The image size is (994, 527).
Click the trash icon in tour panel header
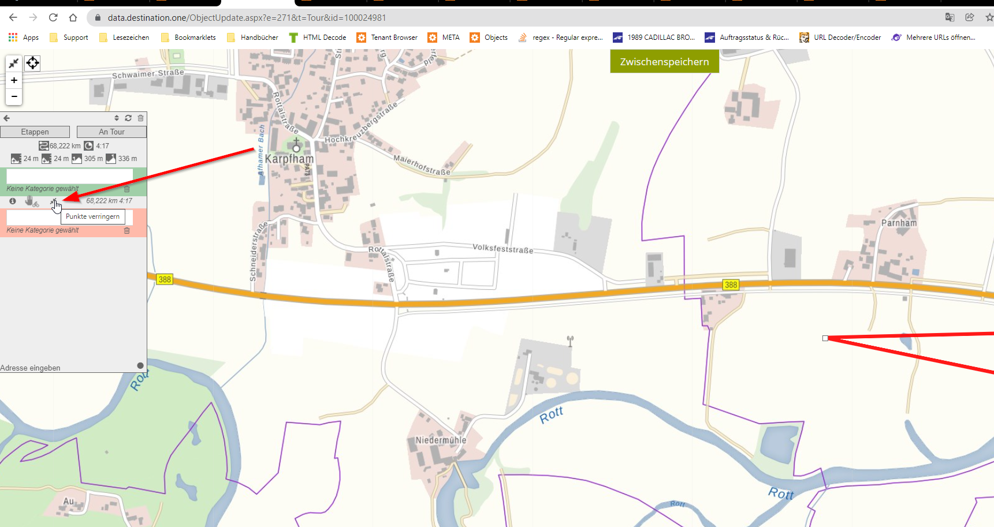click(140, 118)
